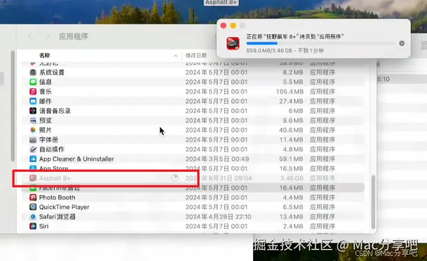
Task: Select the 语音备忘录 row name
Action: pyautogui.click(x=55, y=111)
